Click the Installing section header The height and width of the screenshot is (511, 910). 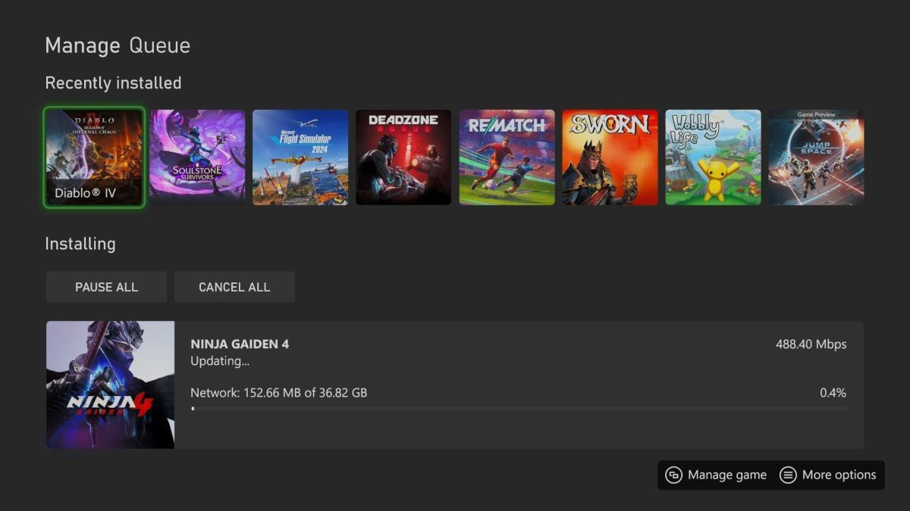(80, 244)
